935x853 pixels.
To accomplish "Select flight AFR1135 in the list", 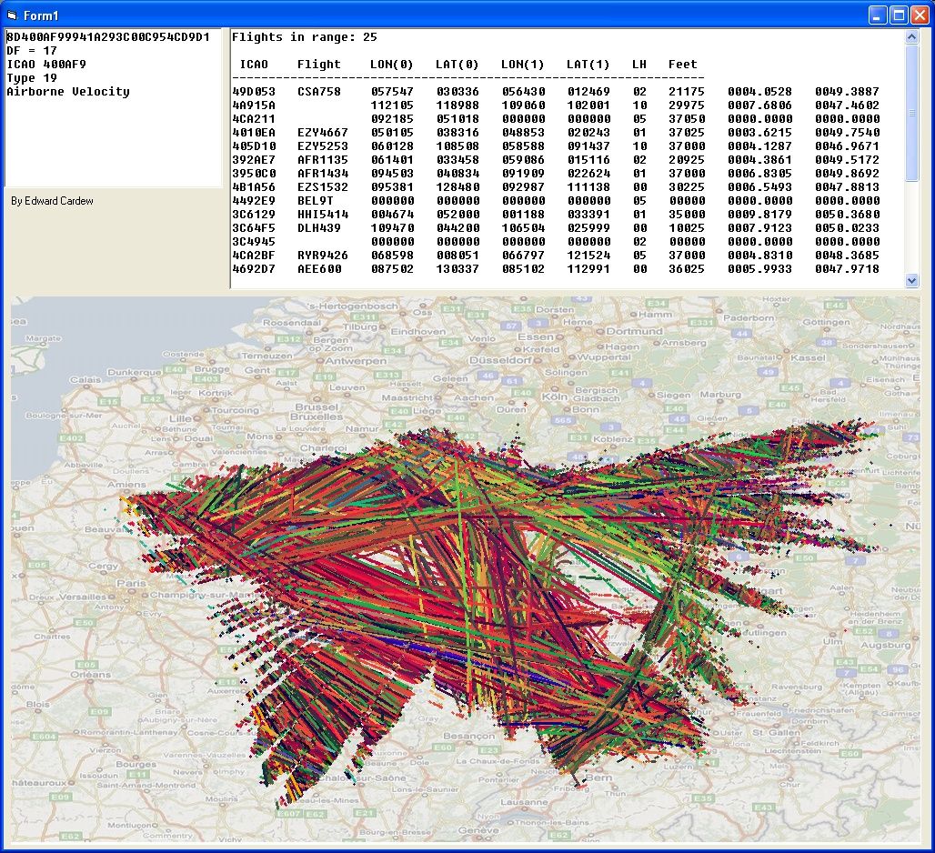I will tap(323, 160).
